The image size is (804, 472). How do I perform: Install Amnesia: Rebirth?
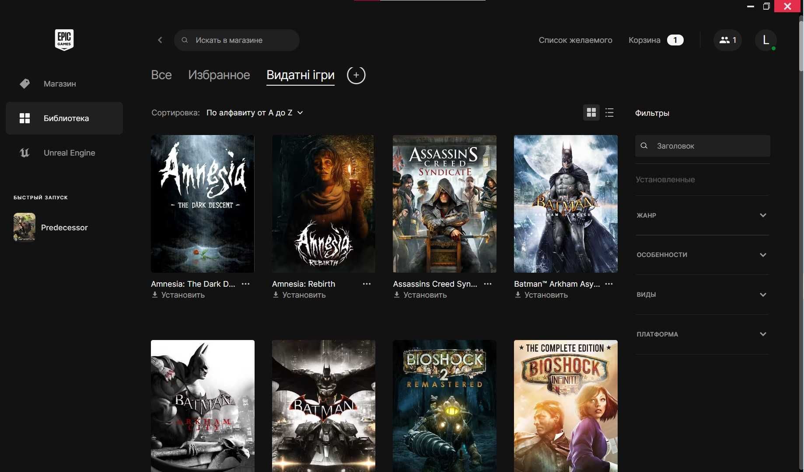[x=299, y=295]
